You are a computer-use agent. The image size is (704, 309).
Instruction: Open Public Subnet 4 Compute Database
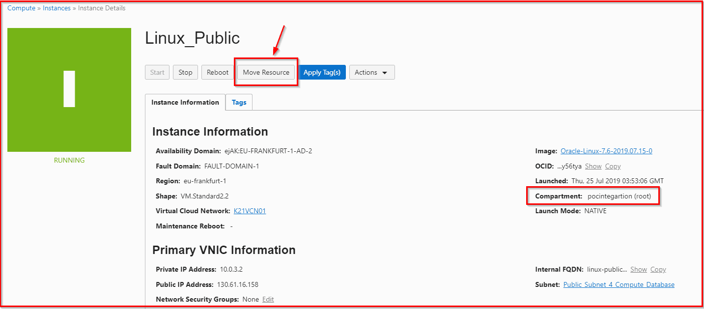618,284
